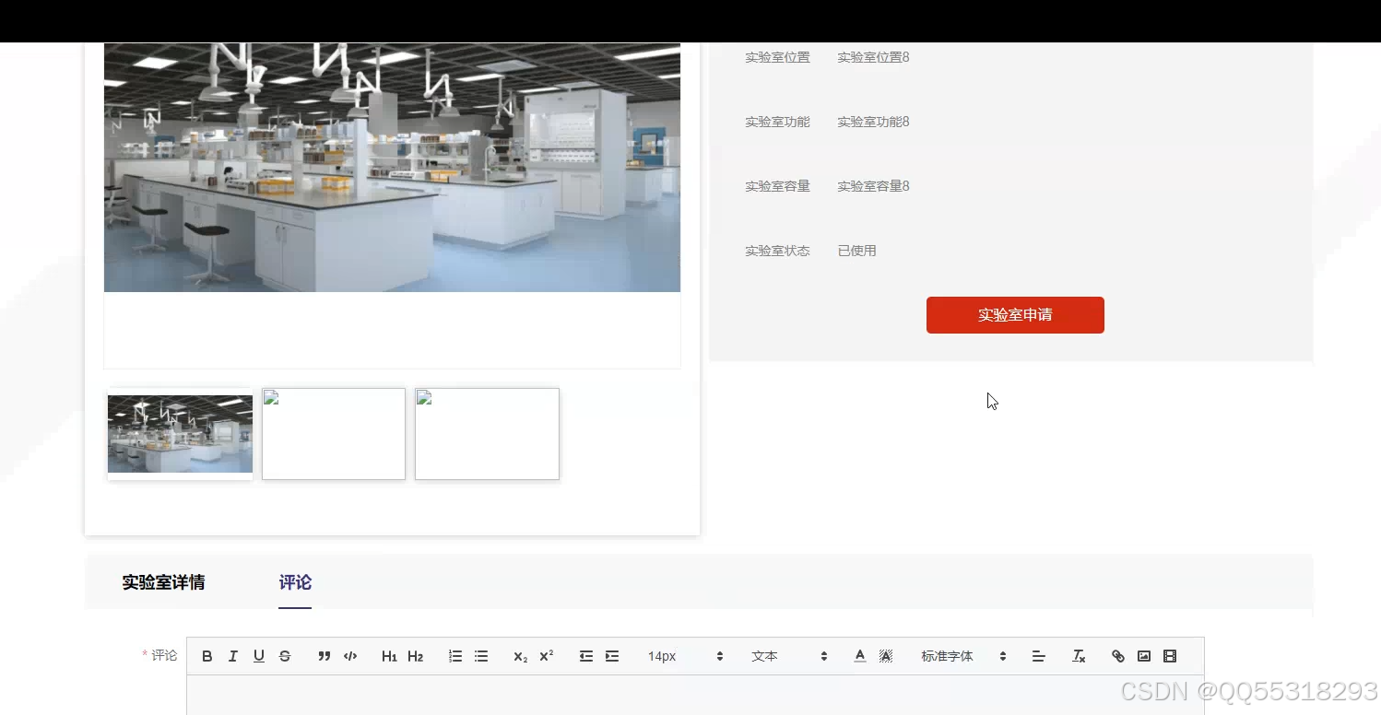This screenshot has height=715, width=1381.
Task: Toggle the unordered list formatting
Action: tap(480, 655)
